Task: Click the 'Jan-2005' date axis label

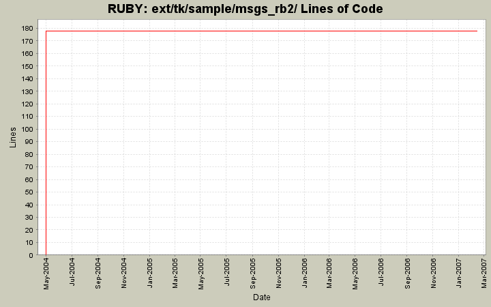Action: (149, 273)
